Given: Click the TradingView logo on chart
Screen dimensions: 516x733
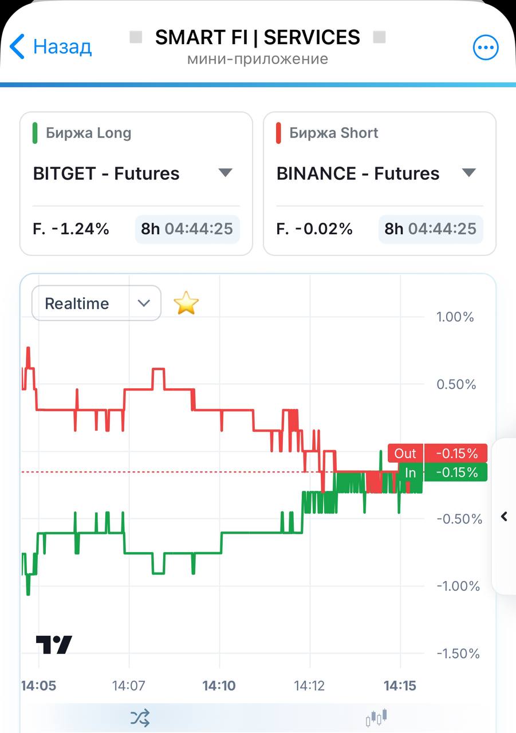Looking at the screenshot, I should [54, 644].
